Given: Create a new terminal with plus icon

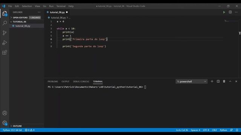Looking at the screenshot, I should (212, 81).
